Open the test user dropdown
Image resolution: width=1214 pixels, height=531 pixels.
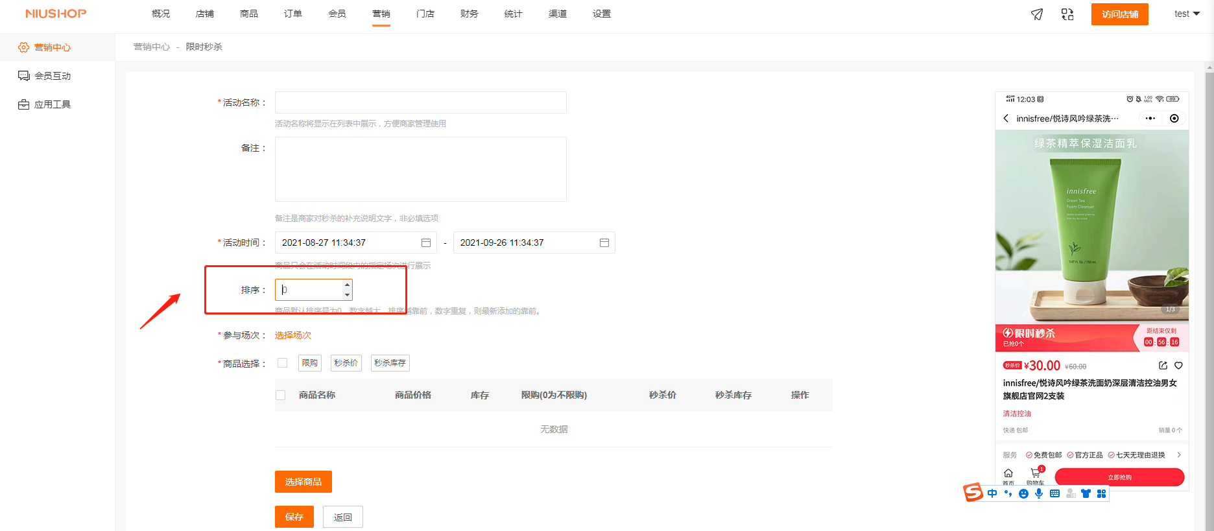tap(1187, 14)
